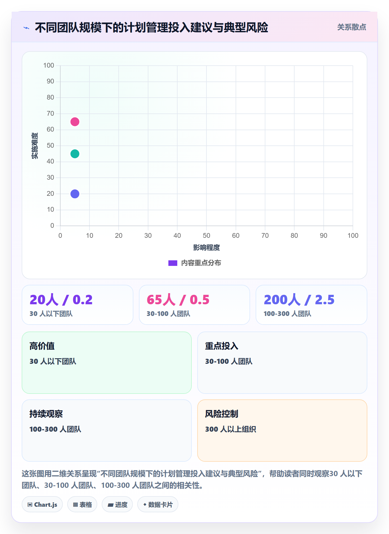The height and width of the screenshot is (534, 389).
Task: Click the main title 不同团队规模下的计划管理投入建议与典型风险
Action: point(151,28)
